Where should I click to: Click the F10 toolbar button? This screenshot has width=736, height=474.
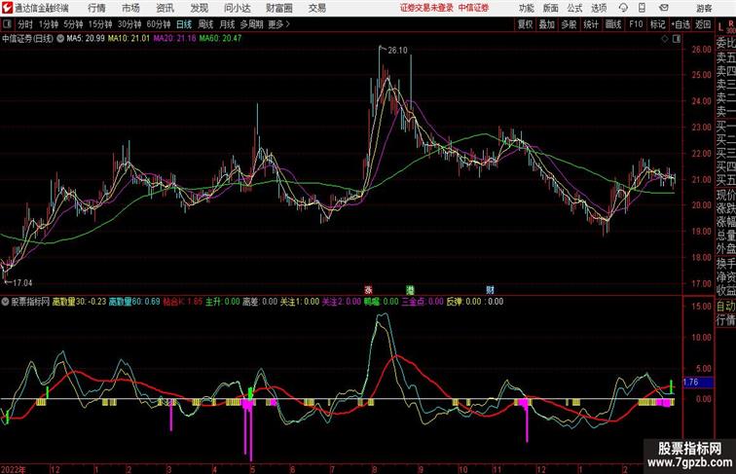[x=636, y=24]
